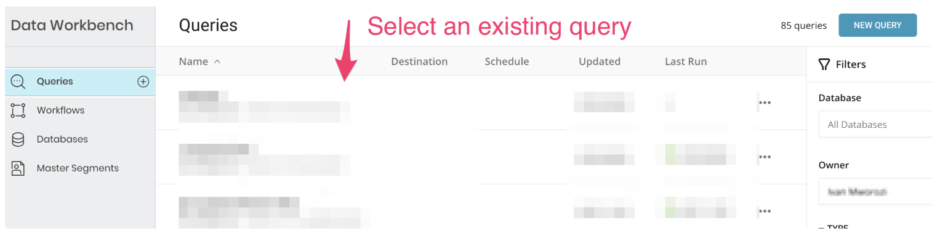This screenshot has height=247, width=932.
Task: Open the second query's three-dot menu
Action: coord(765,157)
